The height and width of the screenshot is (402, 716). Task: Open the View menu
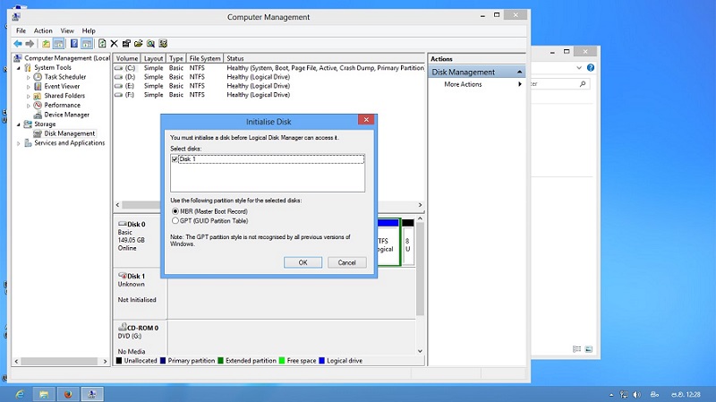pos(67,30)
